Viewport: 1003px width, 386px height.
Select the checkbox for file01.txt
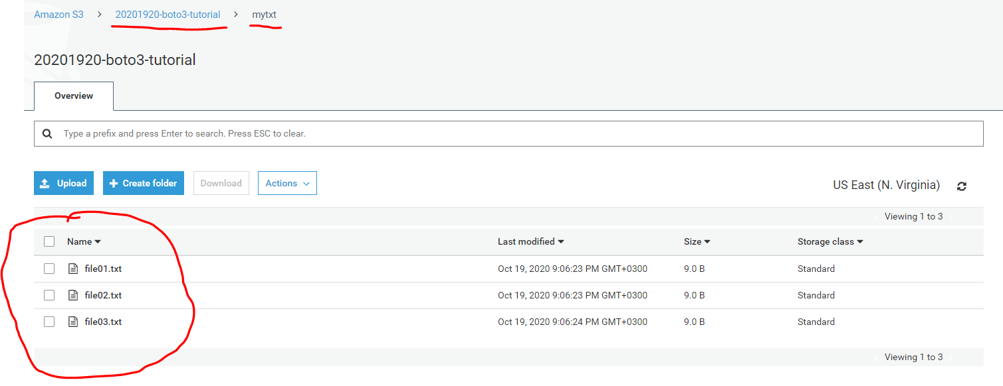pos(49,269)
